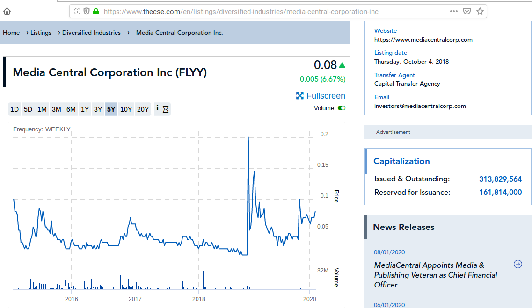Click the Transfer Agent label

[394, 75]
